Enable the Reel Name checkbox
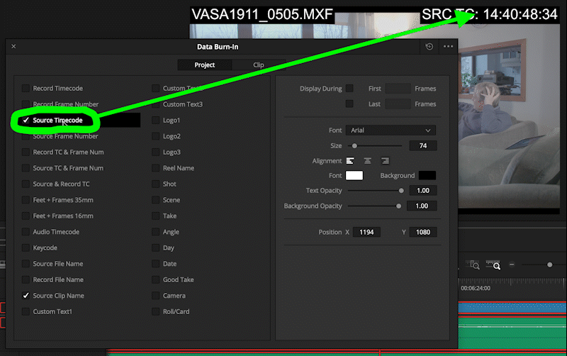Image resolution: width=567 pixels, height=356 pixels. 156,168
